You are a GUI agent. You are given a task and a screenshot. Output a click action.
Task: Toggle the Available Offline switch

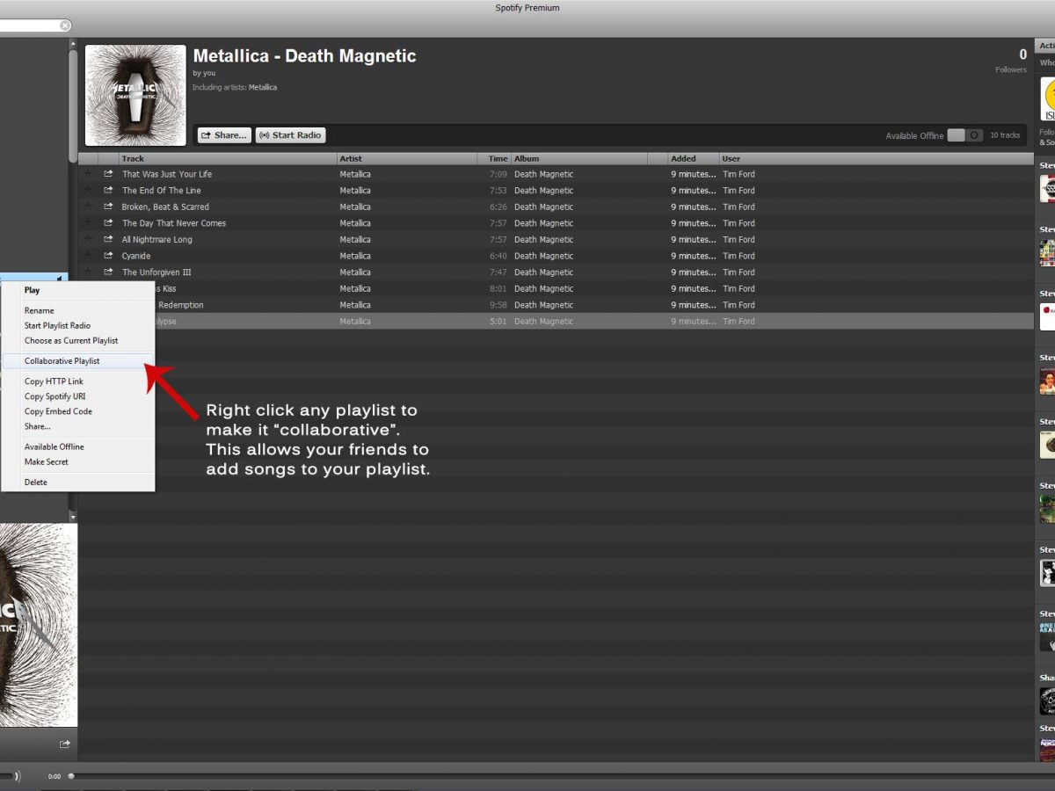coord(964,135)
